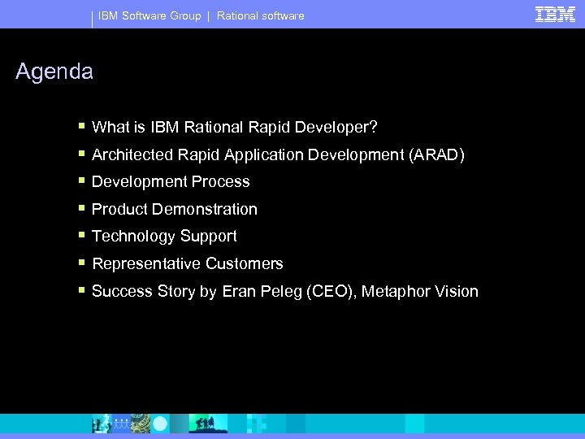Select 'What is IBM Rational Rapid Developer?' bullet
585x439 pixels.
[234, 127]
